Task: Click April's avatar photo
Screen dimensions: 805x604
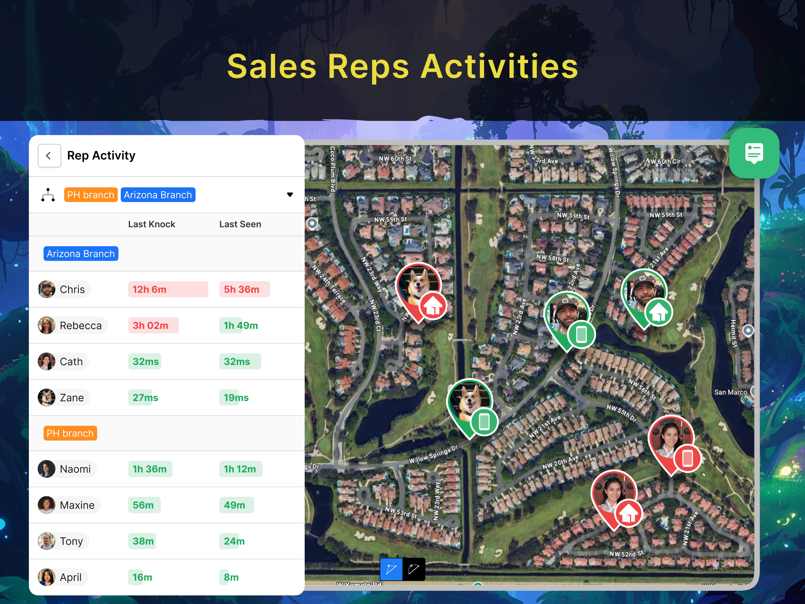Action: tap(47, 577)
